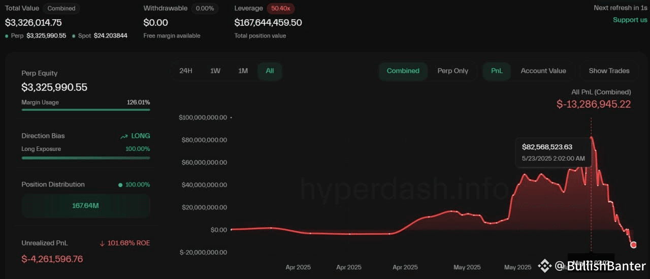Select the All time range
650x279 pixels.
pos(270,71)
